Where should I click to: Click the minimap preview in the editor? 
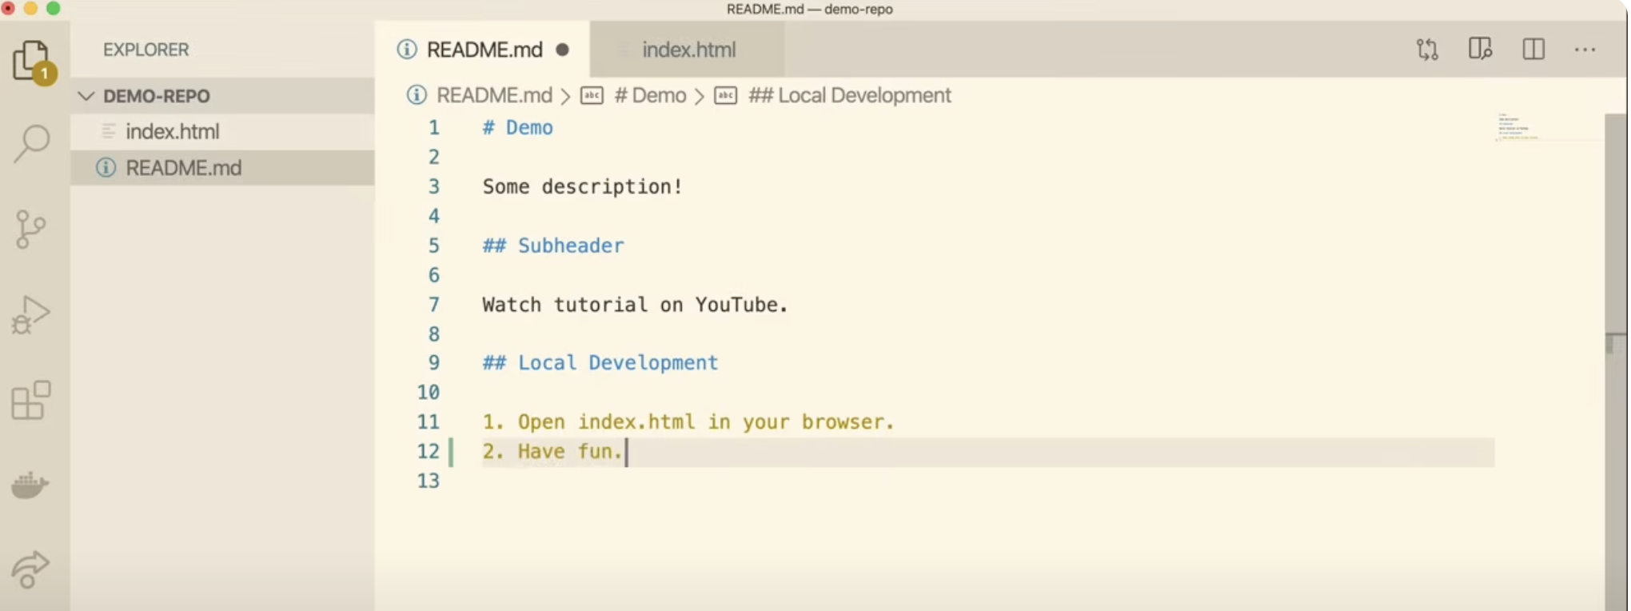click(x=1516, y=128)
